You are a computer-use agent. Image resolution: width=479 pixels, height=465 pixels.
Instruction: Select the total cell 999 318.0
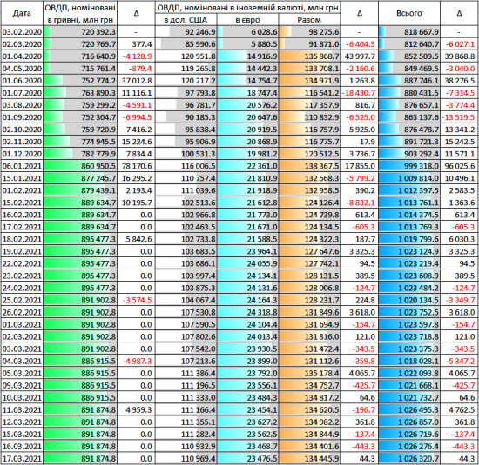pos(409,166)
